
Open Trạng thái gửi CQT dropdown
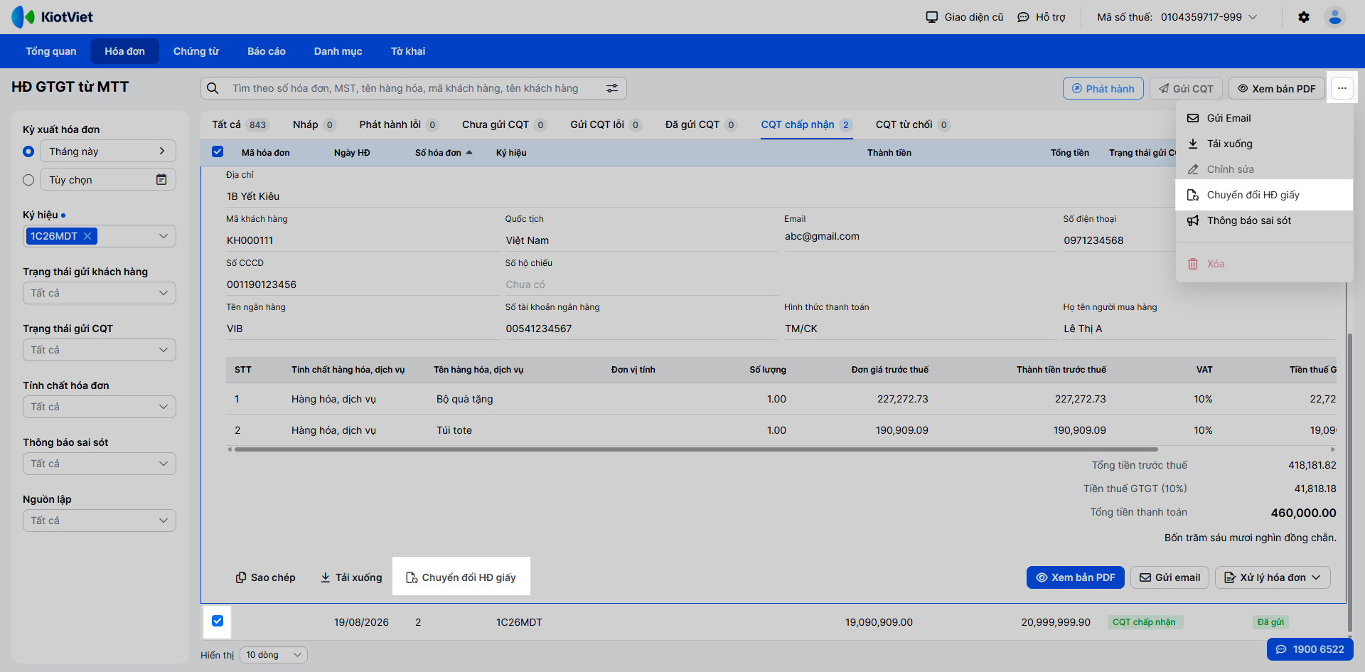(x=100, y=350)
